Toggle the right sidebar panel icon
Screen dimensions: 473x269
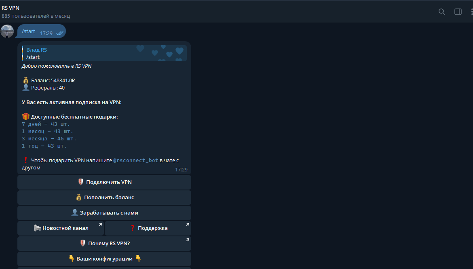coord(458,12)
